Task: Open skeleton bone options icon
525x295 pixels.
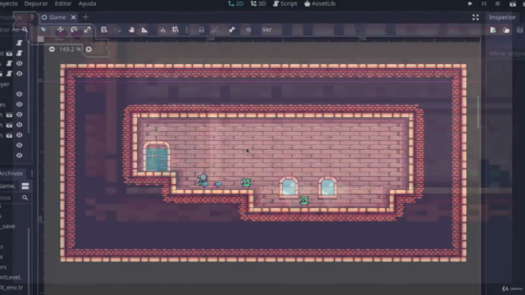Action: click(x=231, y=29)
